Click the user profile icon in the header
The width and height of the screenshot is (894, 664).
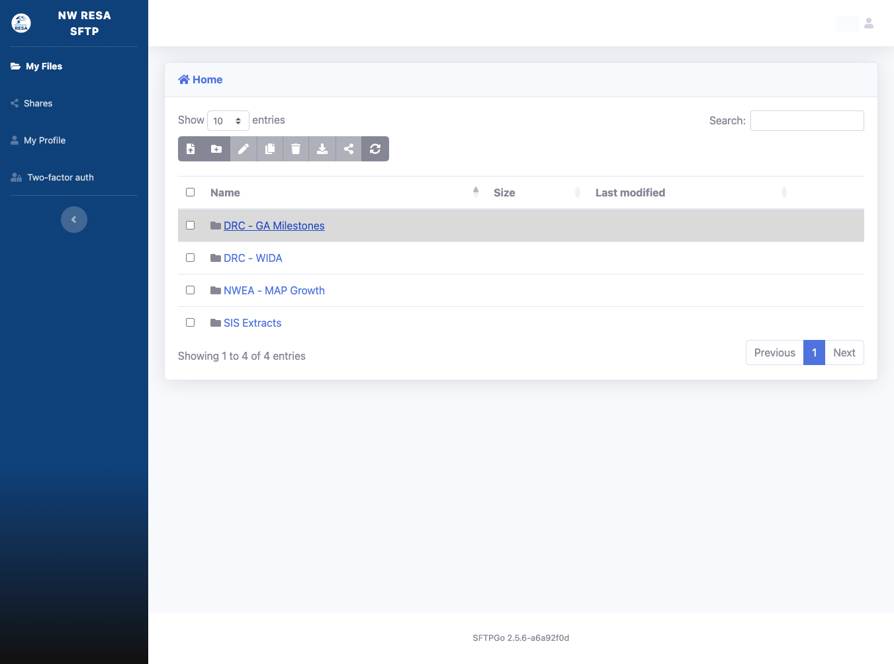[x=869, y=23]
